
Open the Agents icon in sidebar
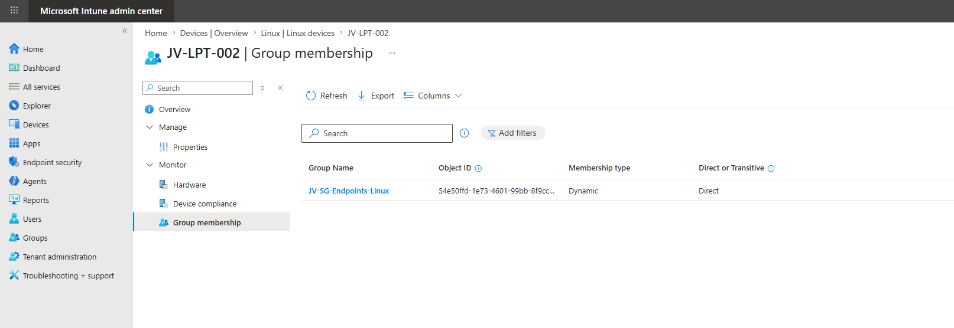coord(14,181)
